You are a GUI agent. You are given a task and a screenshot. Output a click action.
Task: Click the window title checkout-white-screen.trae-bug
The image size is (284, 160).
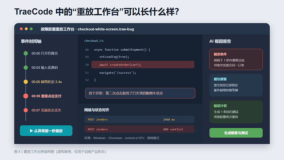(106, 29)
